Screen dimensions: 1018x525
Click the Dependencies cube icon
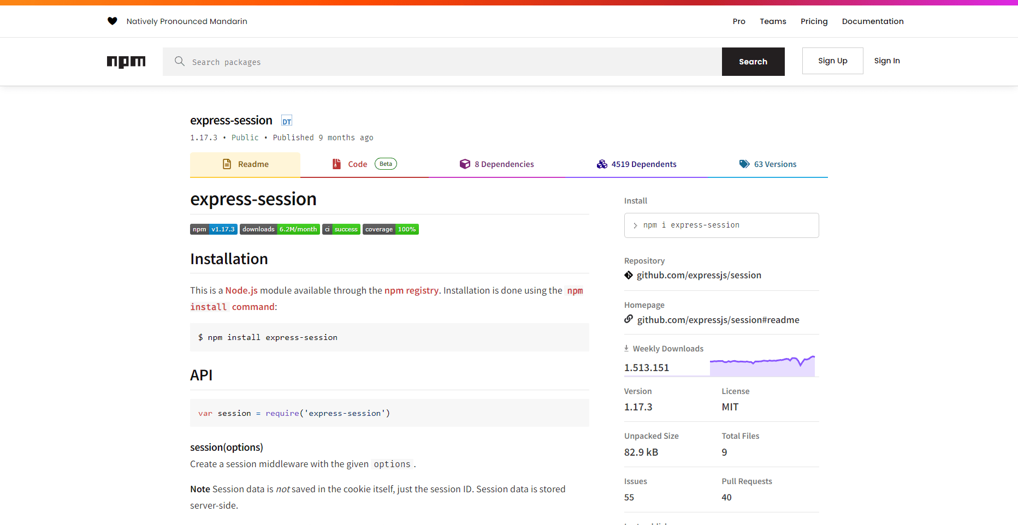(x=465, y=164)
